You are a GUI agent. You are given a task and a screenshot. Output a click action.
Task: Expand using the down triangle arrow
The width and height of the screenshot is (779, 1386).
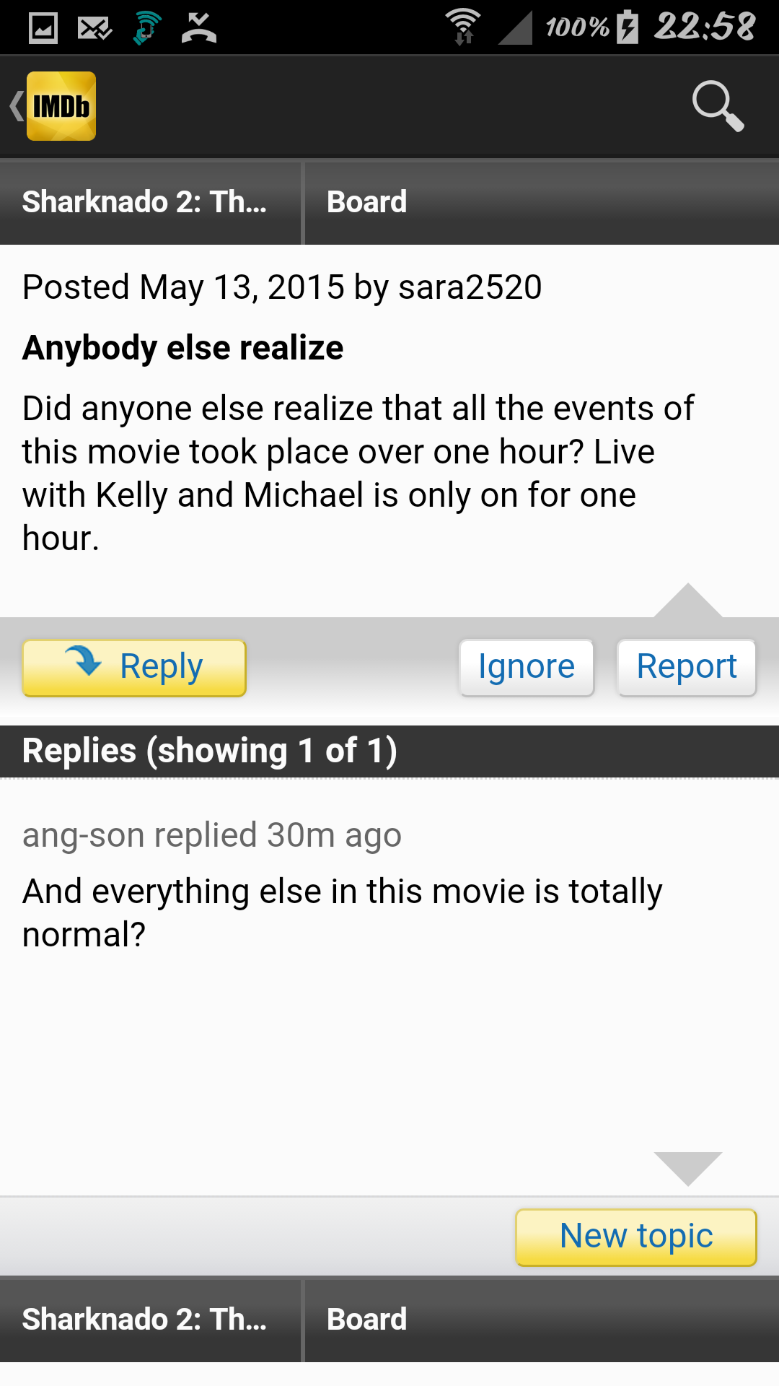(687, 1168)
